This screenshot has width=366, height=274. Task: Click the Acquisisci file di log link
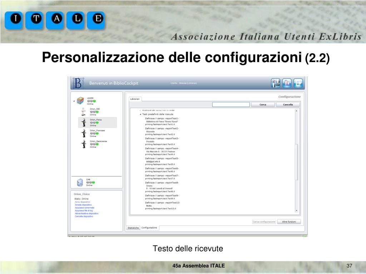coord(84,210)
